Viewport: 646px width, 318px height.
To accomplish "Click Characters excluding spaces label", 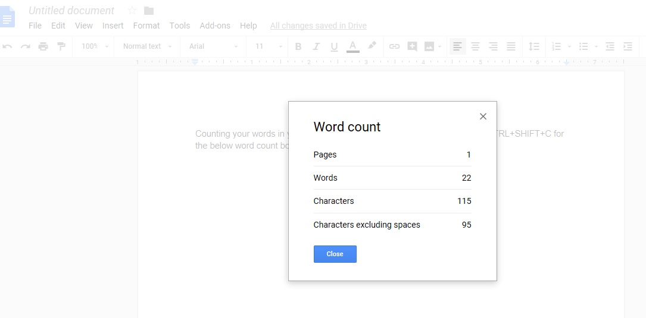I will [367, 225].
